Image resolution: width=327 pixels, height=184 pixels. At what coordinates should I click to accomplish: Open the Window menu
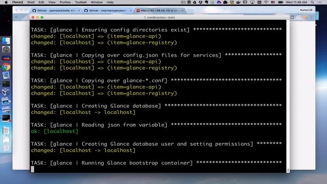click(x=97, y=2)
